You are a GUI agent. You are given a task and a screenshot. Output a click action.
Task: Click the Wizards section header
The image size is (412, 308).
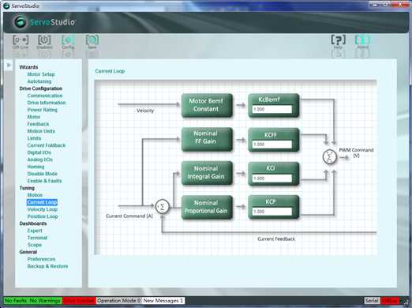click(28, 67)
